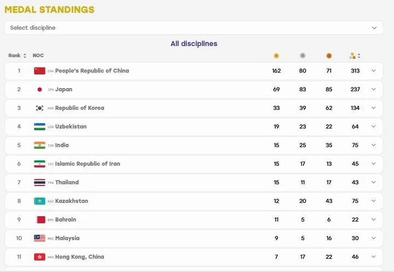Click the People's Republic of China flag

pyautogui.click(x=39, y=71)
